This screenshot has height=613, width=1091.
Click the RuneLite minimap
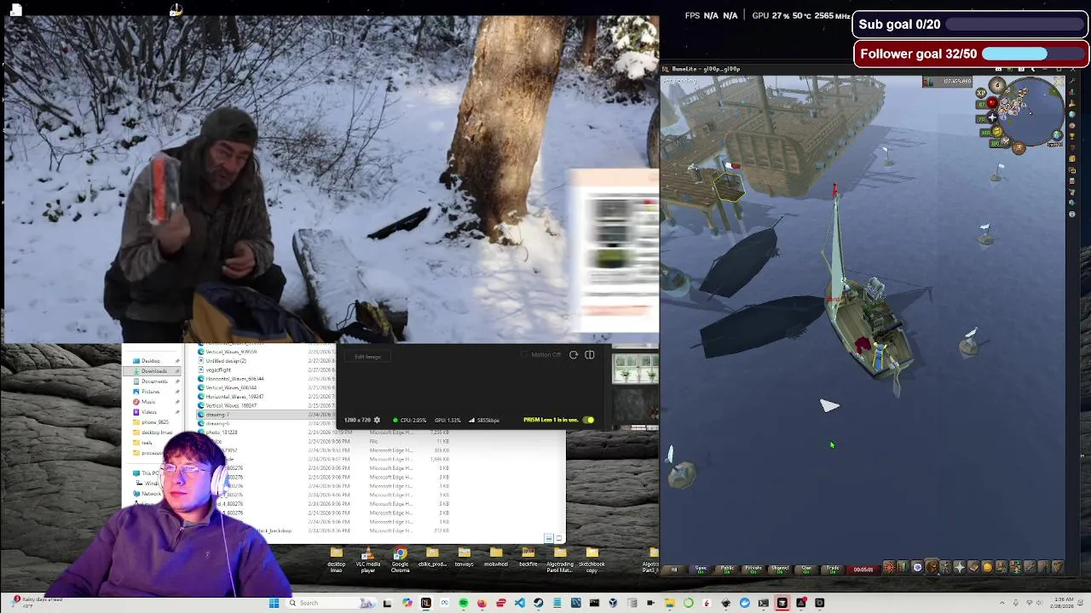coord(1031,112)
